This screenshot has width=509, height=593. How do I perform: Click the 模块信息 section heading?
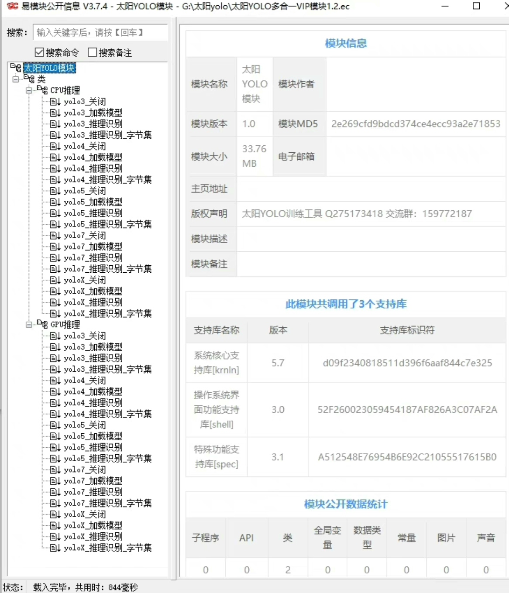click(x=346, y=43)
